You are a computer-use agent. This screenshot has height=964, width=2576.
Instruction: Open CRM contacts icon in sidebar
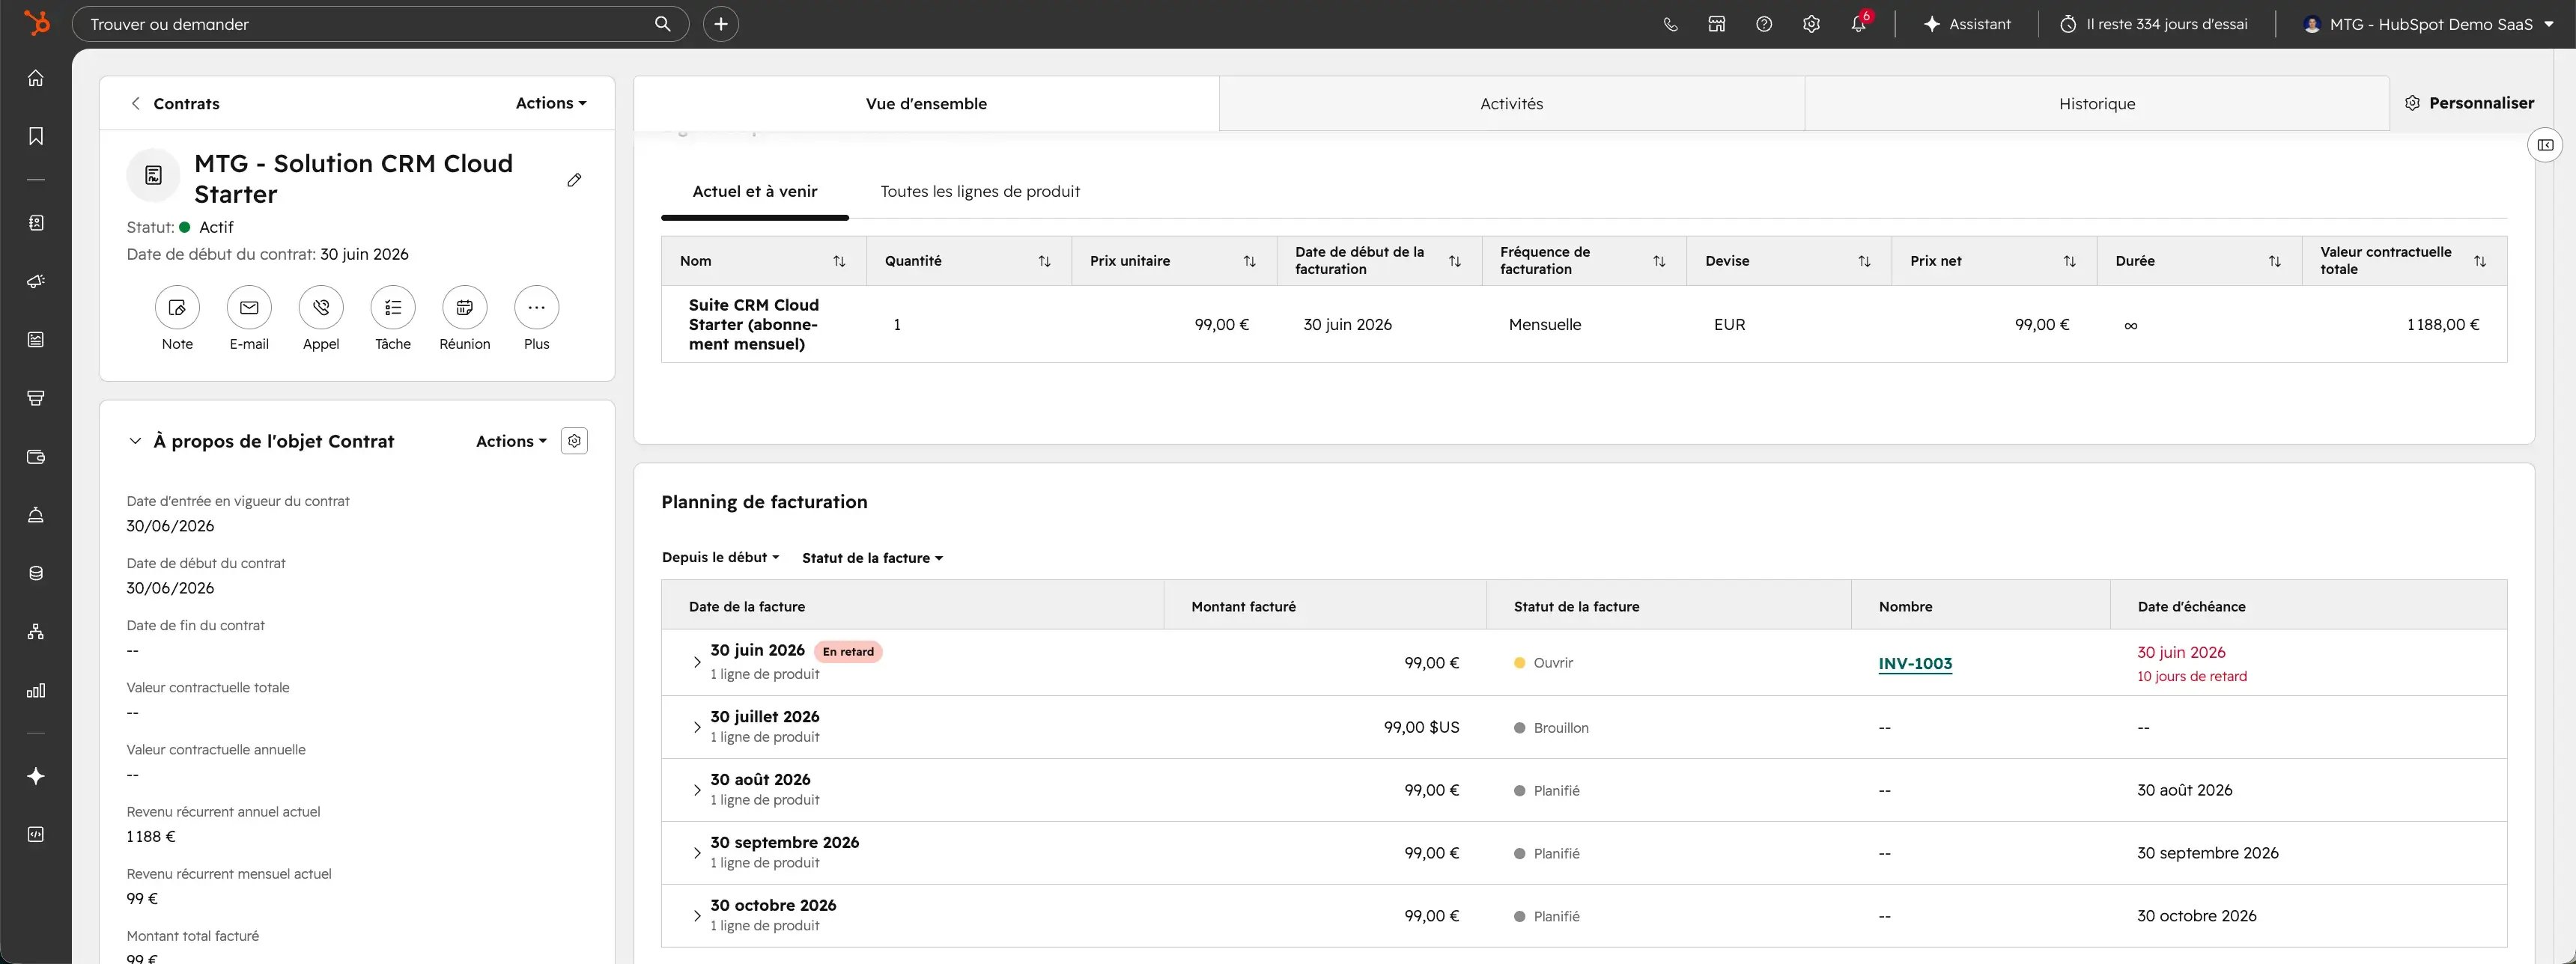36,223
